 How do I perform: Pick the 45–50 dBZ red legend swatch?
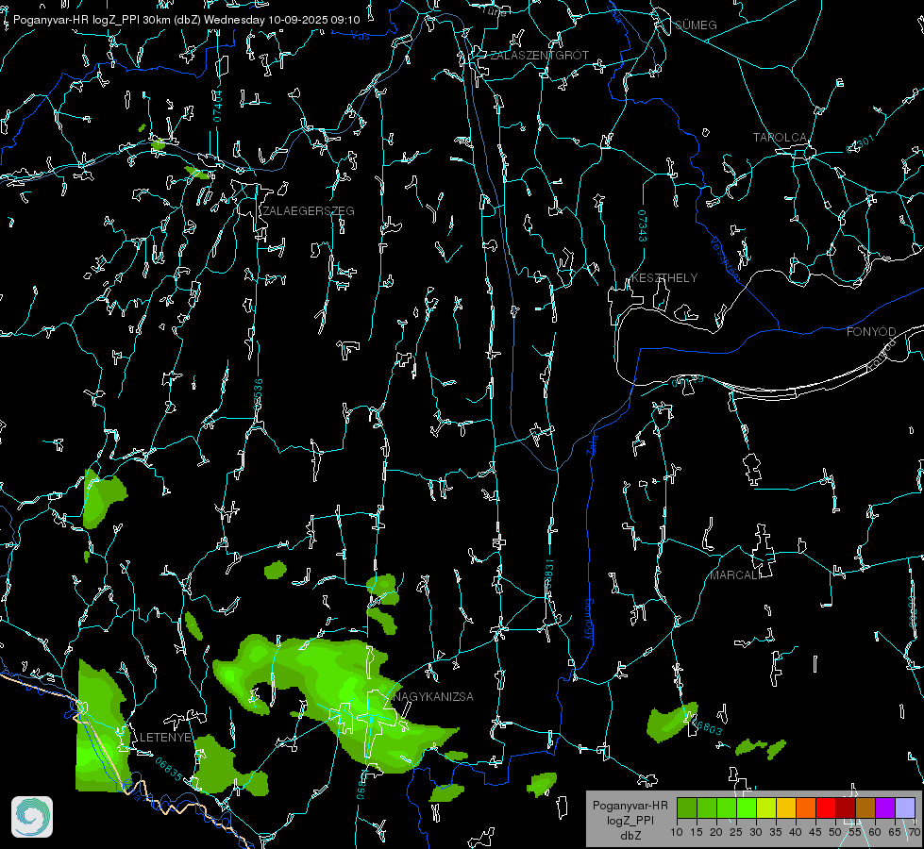[x=826, y=807]
